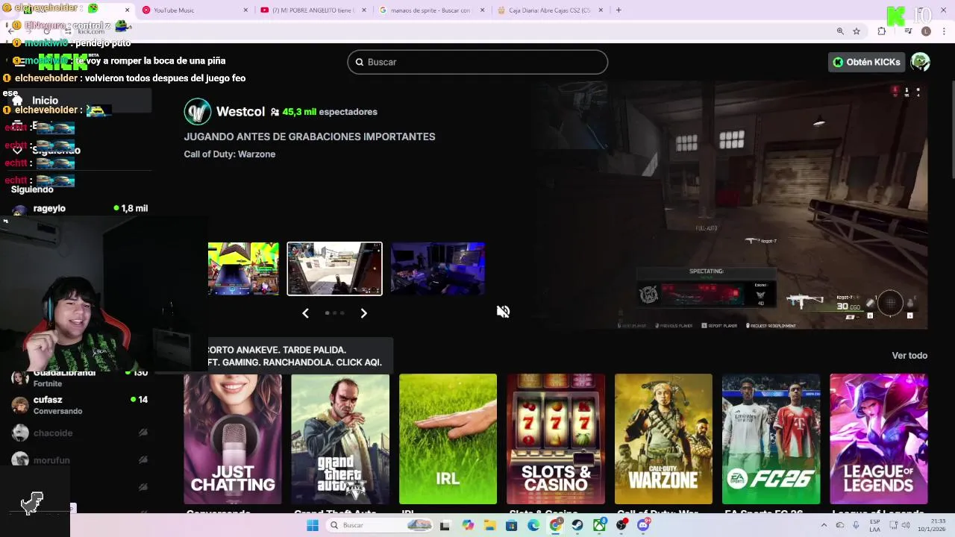Click the browser zoom magnifier icon
Image resolution: width=955 pixels, height=537 pixels.
point(840,31)
